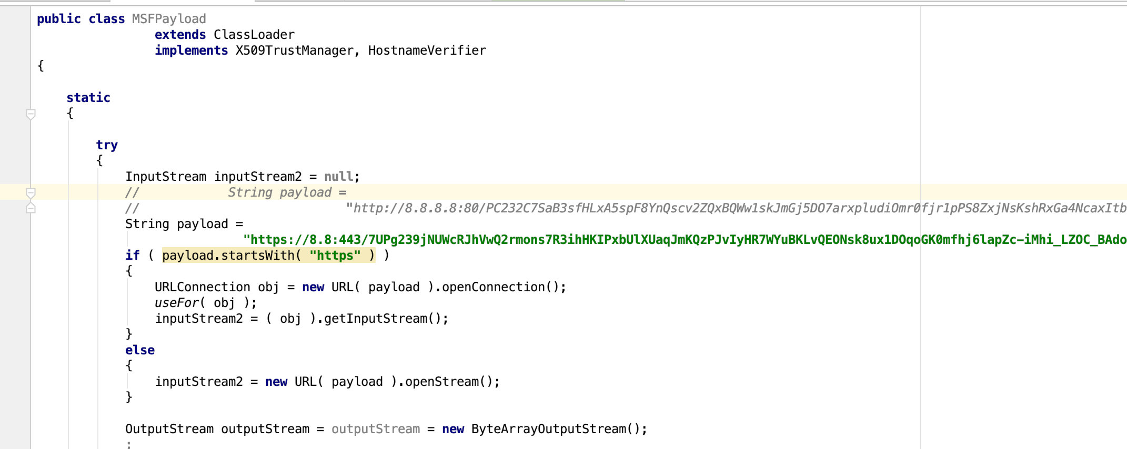Click the URLConnection type name
The height and width of the screenshot is (449, 1127).
203,287
